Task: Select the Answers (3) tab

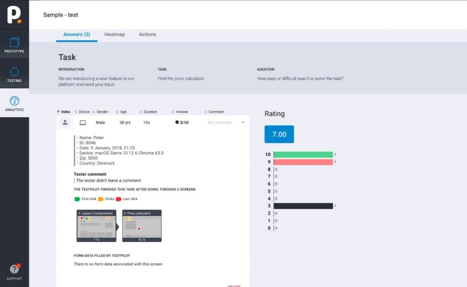Action: click(77, 34)
